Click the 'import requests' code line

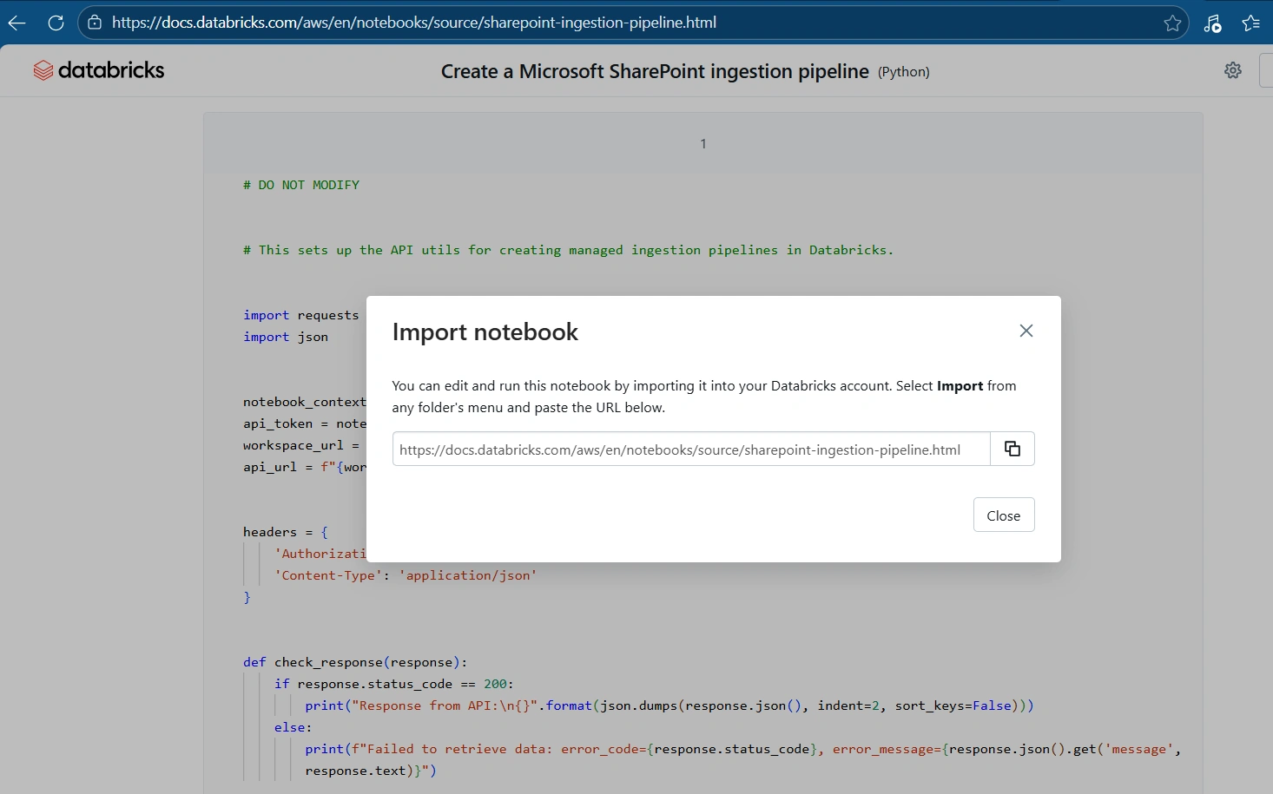point(301,315)
